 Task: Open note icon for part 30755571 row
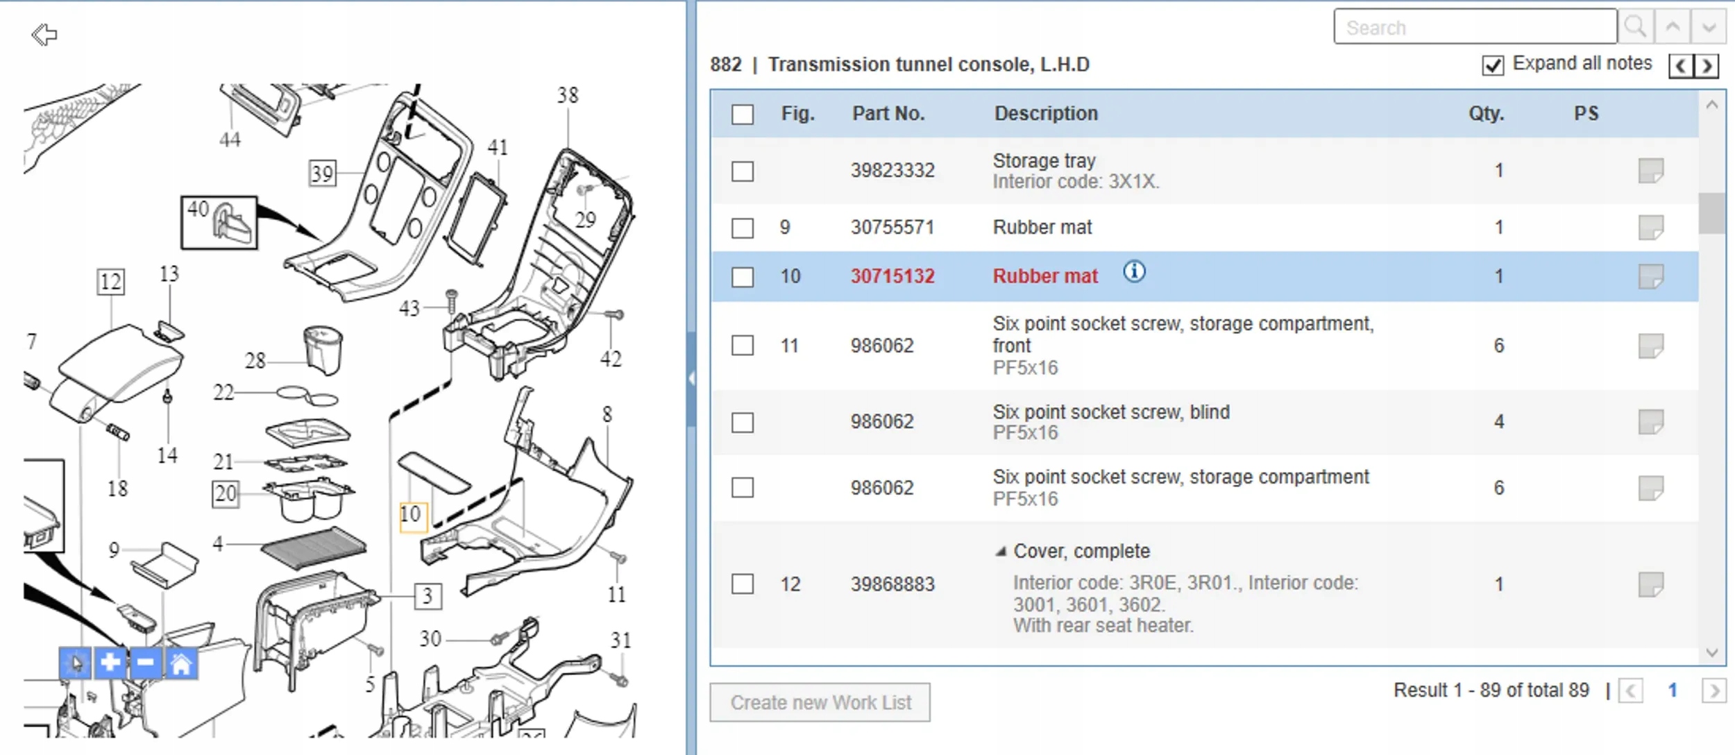pos(1650,228)
